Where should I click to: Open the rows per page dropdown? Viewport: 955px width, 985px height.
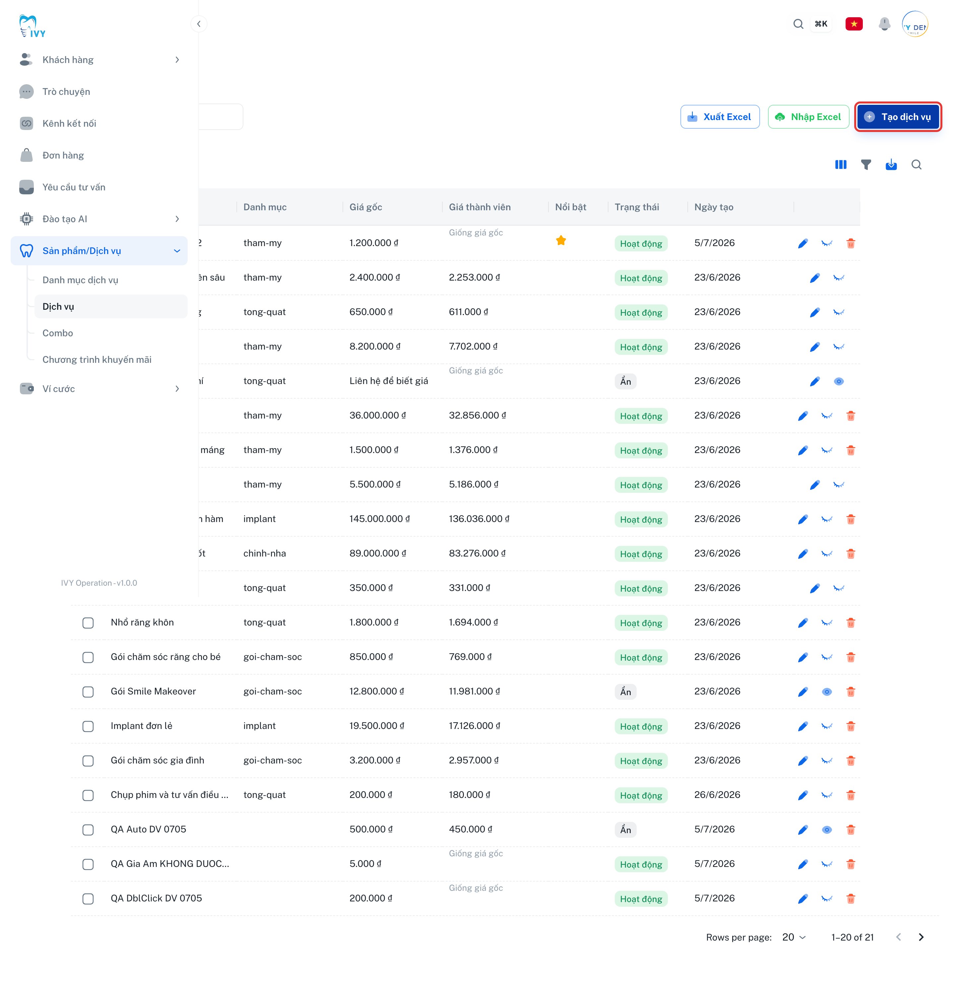pos(794,937)
